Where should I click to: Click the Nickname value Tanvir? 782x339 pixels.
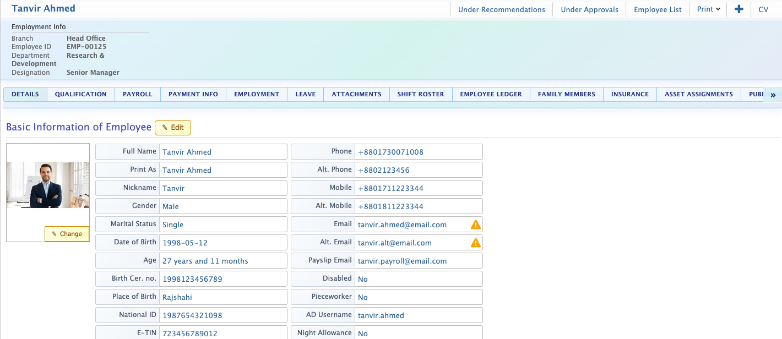pos(173,188)
